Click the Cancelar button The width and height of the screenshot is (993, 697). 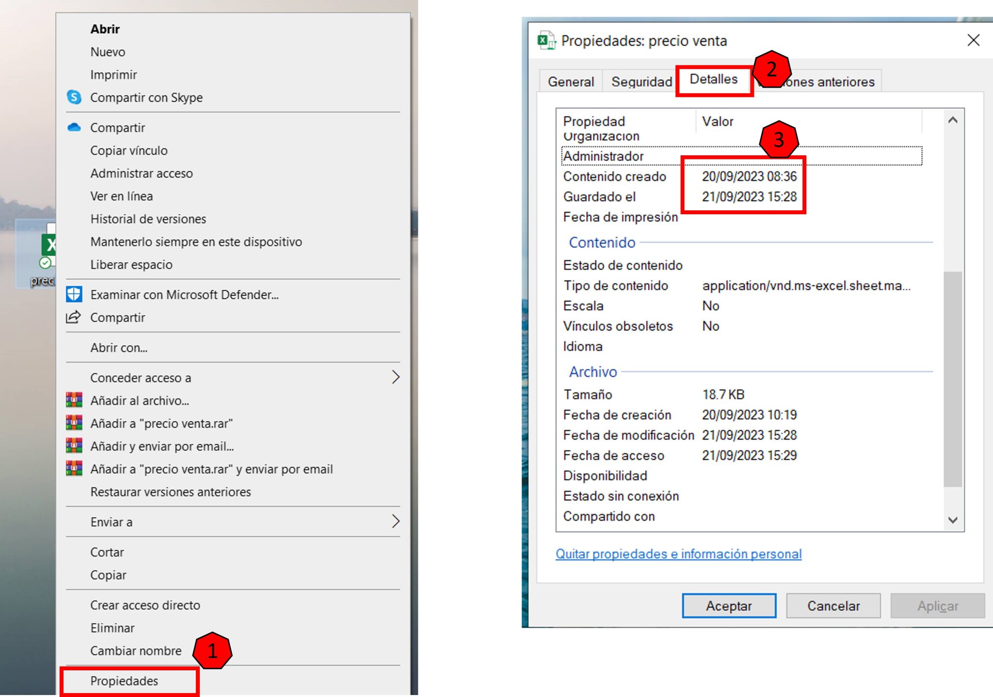[833, 605]
